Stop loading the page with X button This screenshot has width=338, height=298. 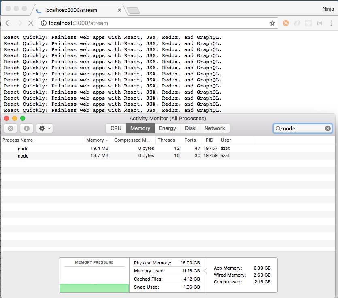coord(31,23)
